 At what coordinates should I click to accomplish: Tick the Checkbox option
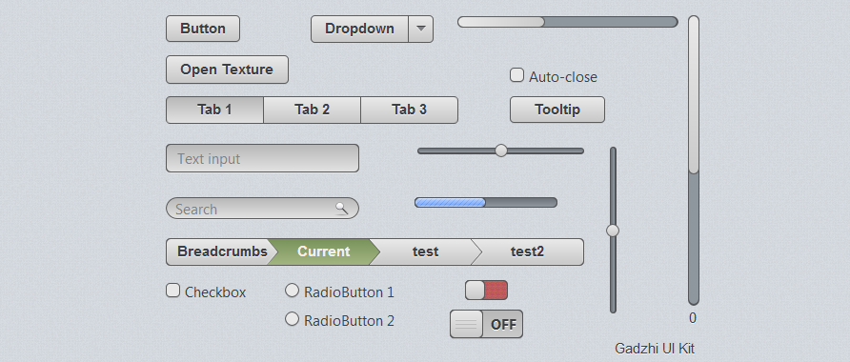(172, 291)
